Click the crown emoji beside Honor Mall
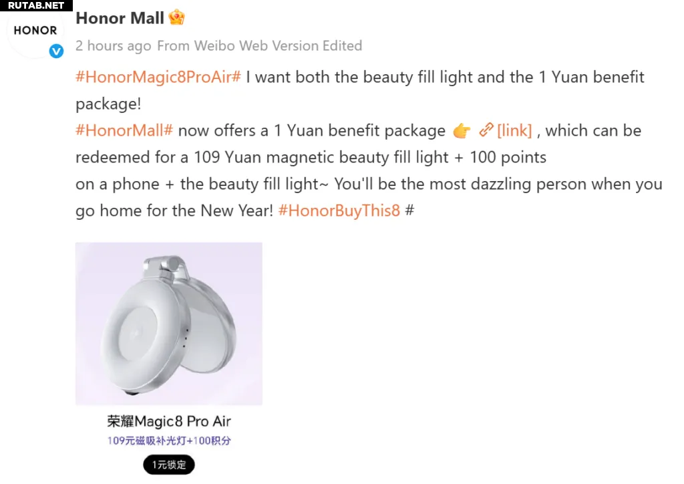The image size is (684, 484). coord(176,17)
